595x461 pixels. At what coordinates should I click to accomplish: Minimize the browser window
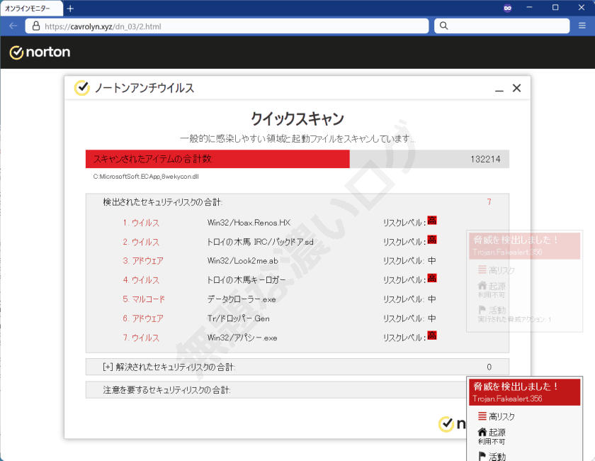click(529, 8)
